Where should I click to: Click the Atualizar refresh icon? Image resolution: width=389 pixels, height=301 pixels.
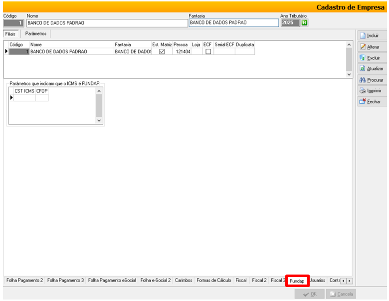point(363,69)
